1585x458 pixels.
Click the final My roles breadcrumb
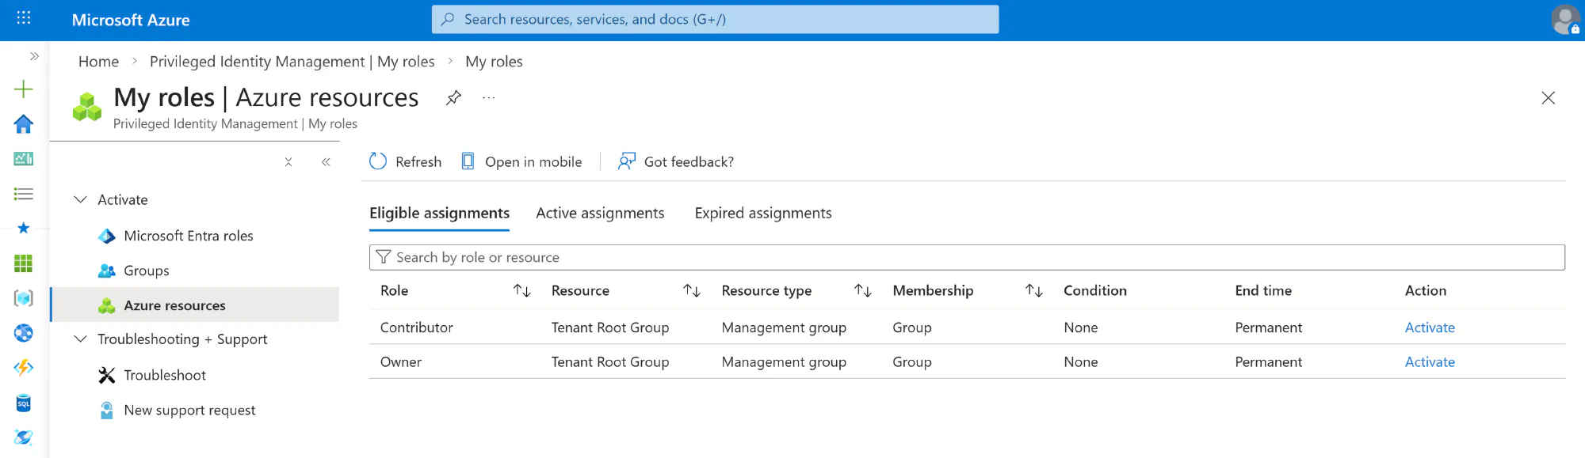pos(494,61)
